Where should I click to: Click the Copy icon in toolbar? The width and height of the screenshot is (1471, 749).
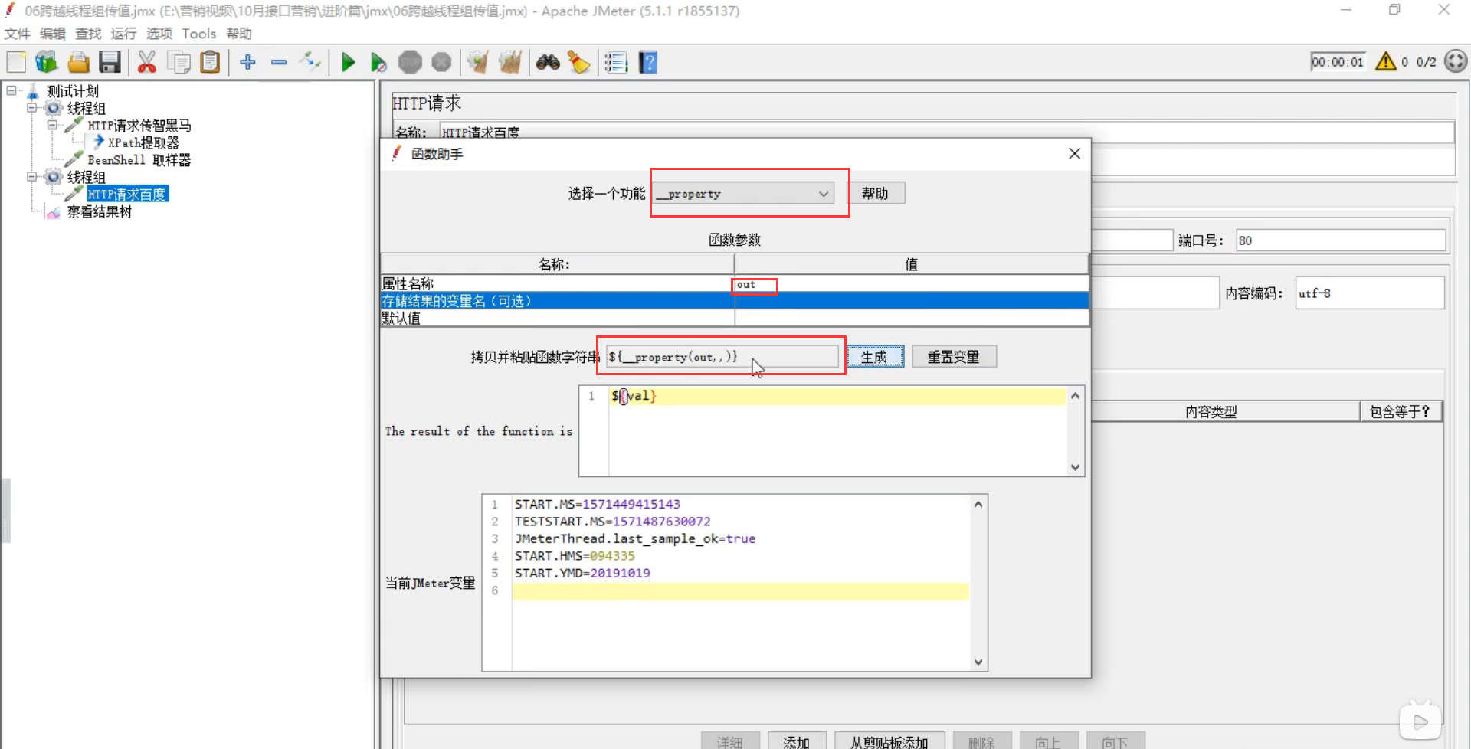(x=179, y=62)
